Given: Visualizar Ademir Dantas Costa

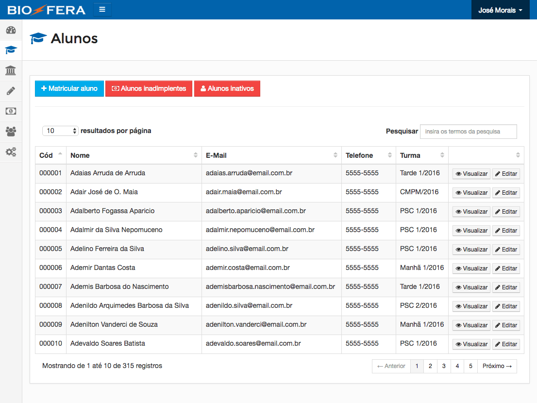Looking at the screenshot, I should 471,269.
